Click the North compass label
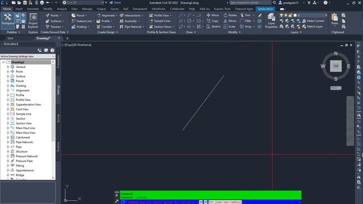The image size is (363, 204). (x=336, y=54)
